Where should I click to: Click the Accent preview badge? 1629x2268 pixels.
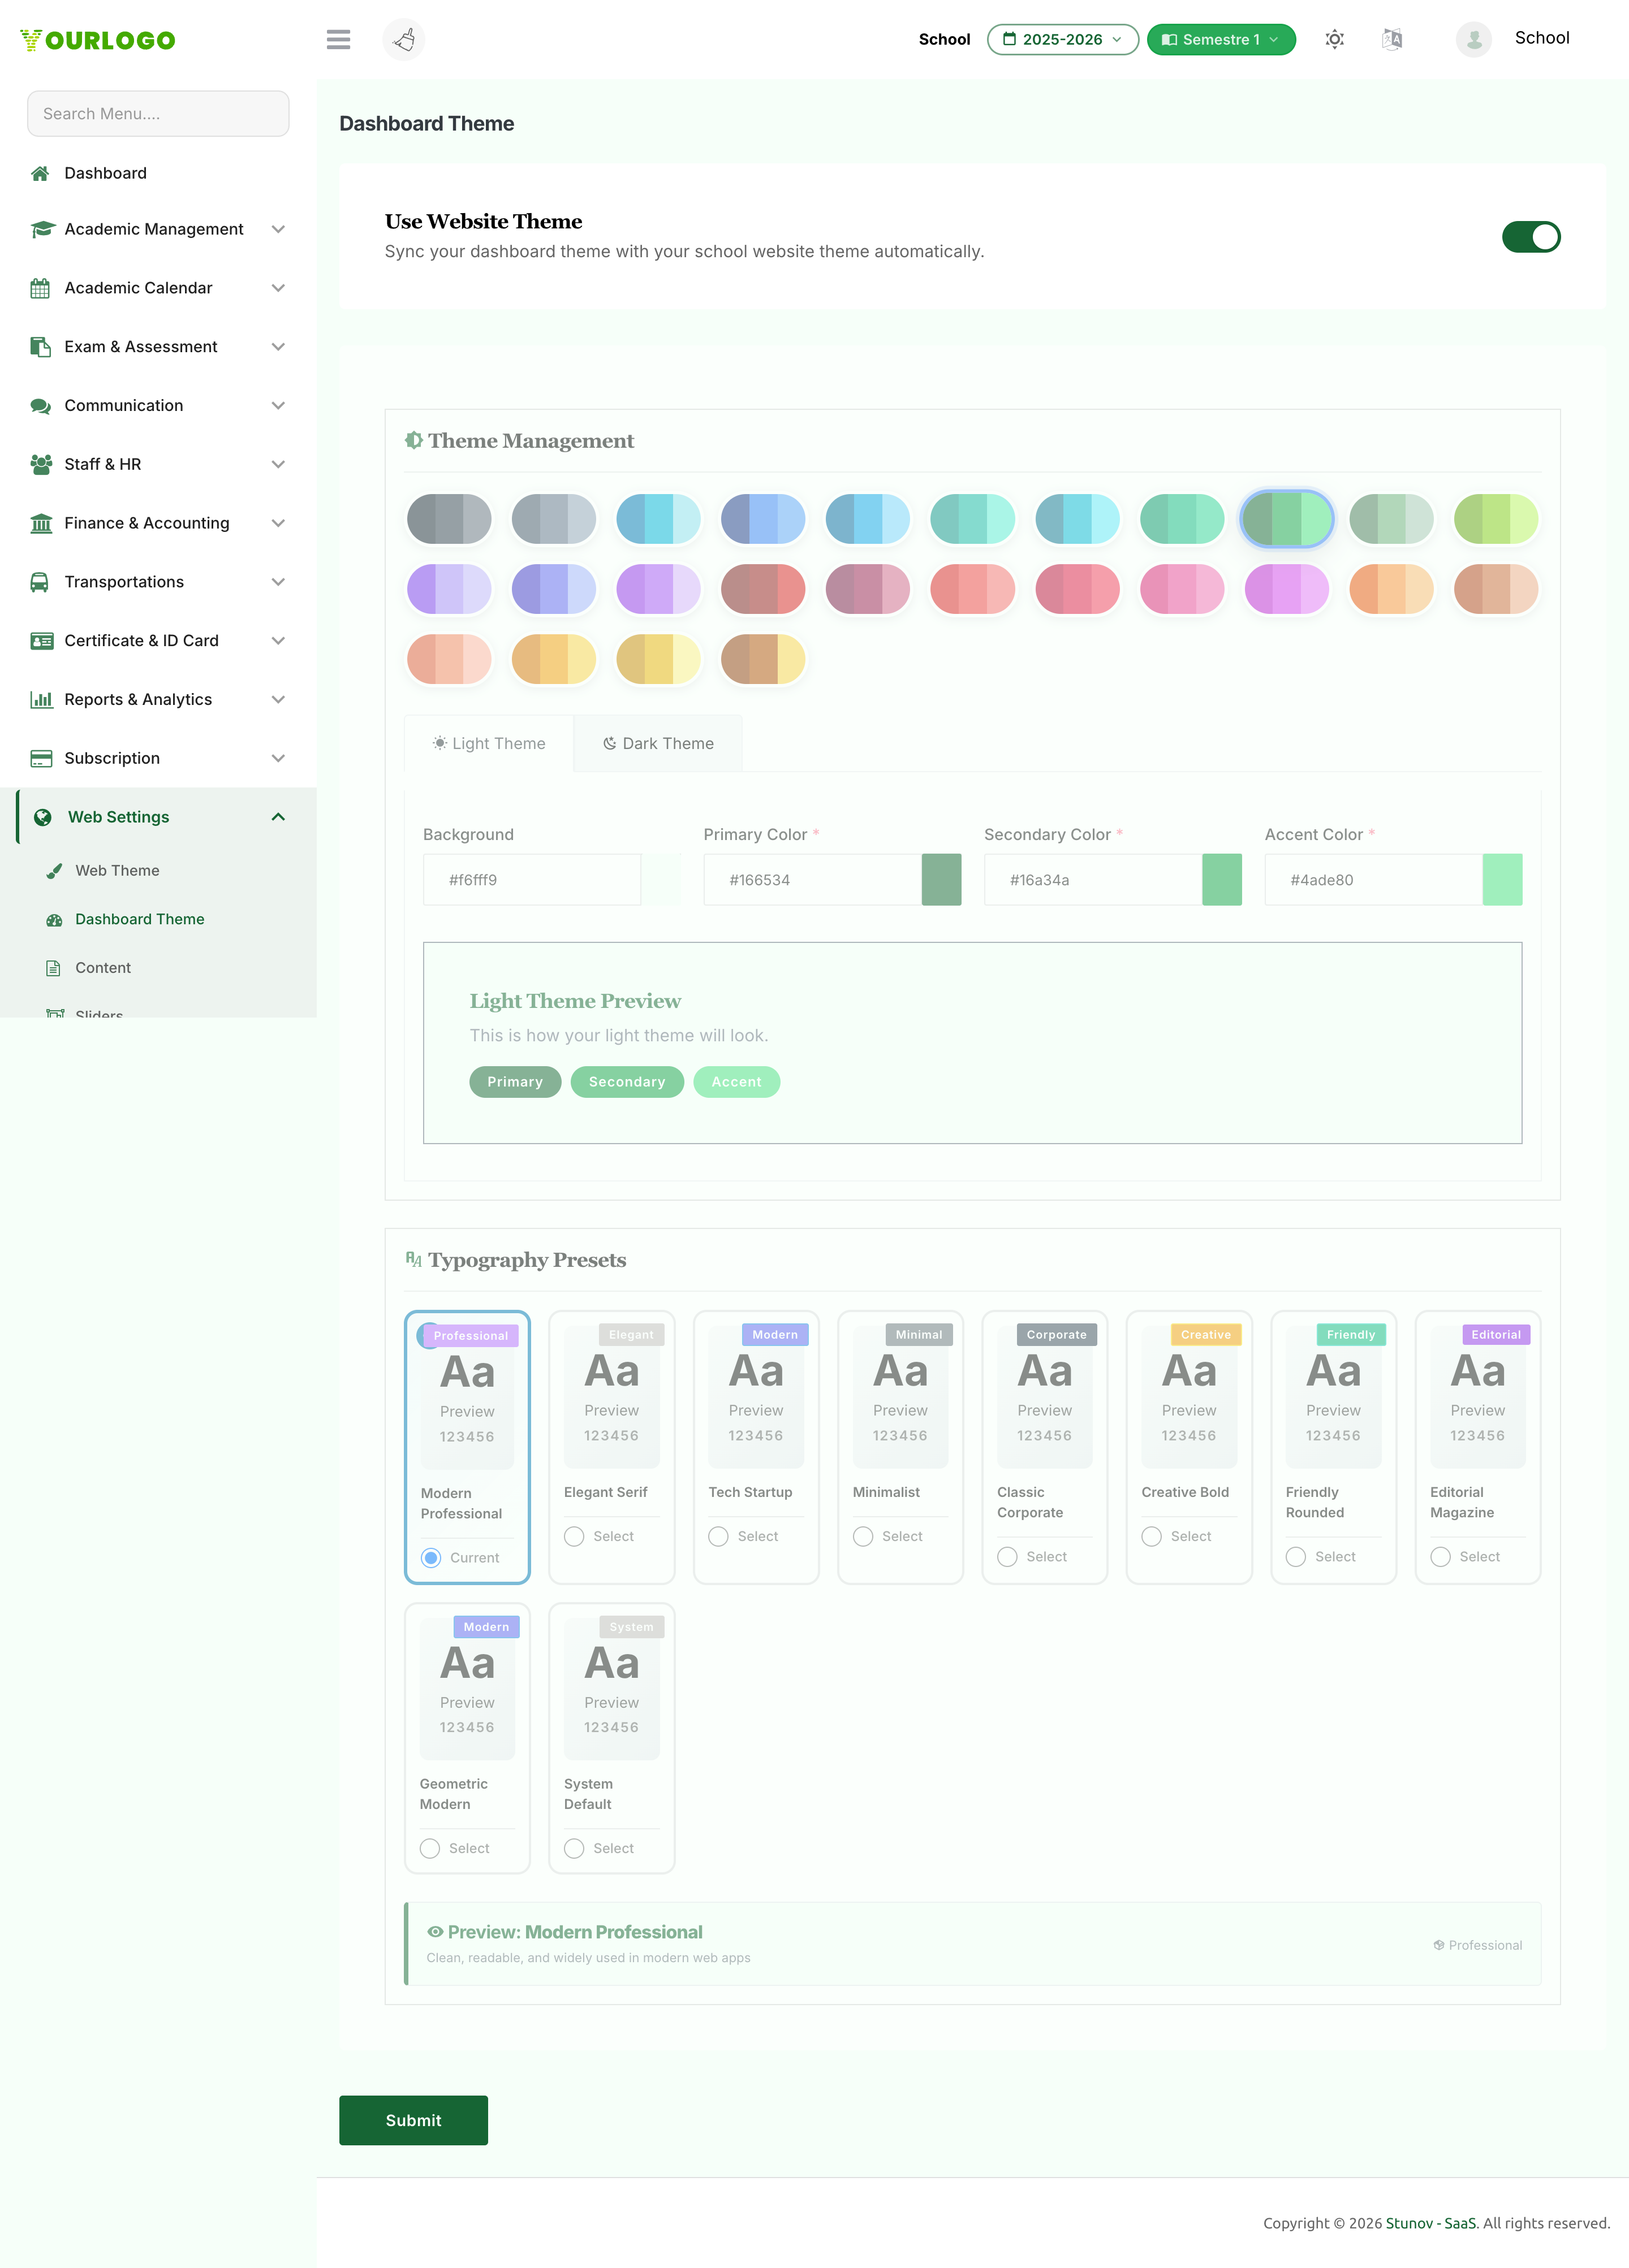[x=736, y=1082]
